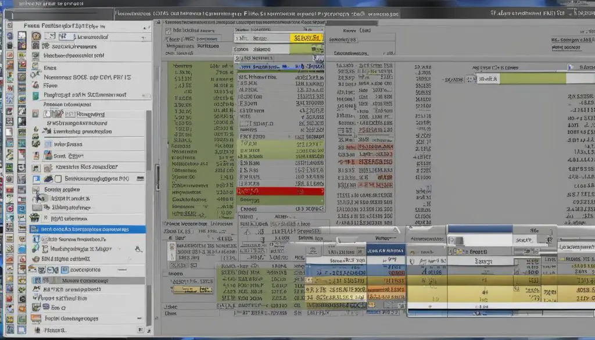Open the dropdown arrow on left panel's first row
595x340 pixels.
click(144, 38)
